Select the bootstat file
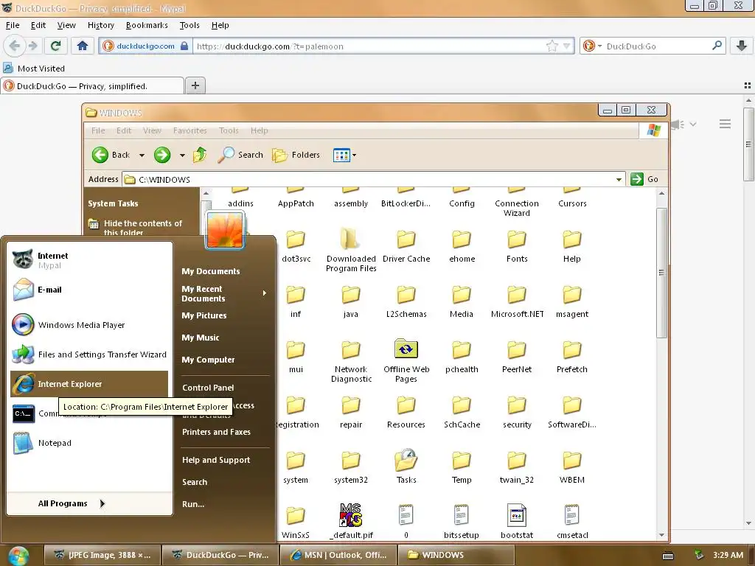The width and height of the screenshot is (755, 566). (517, 523)
